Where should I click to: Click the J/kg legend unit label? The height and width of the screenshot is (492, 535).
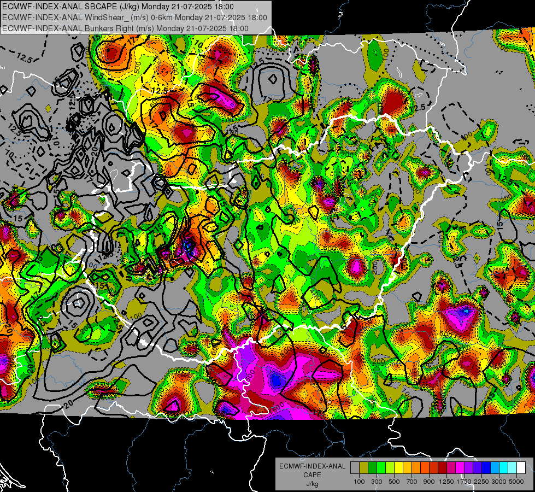312,484
